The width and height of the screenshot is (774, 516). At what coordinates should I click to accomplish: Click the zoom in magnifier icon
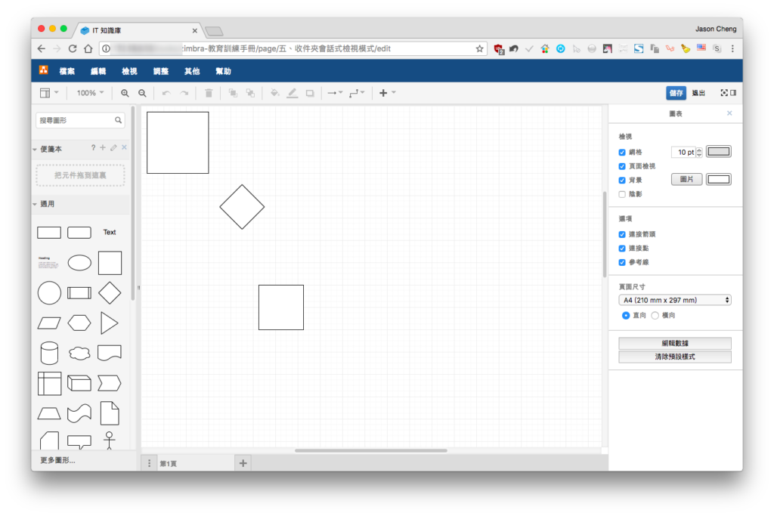click(x=125, y=93)
